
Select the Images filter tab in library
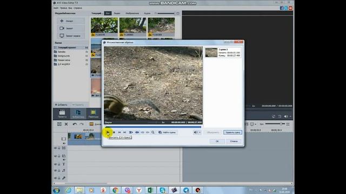(132, 13)
